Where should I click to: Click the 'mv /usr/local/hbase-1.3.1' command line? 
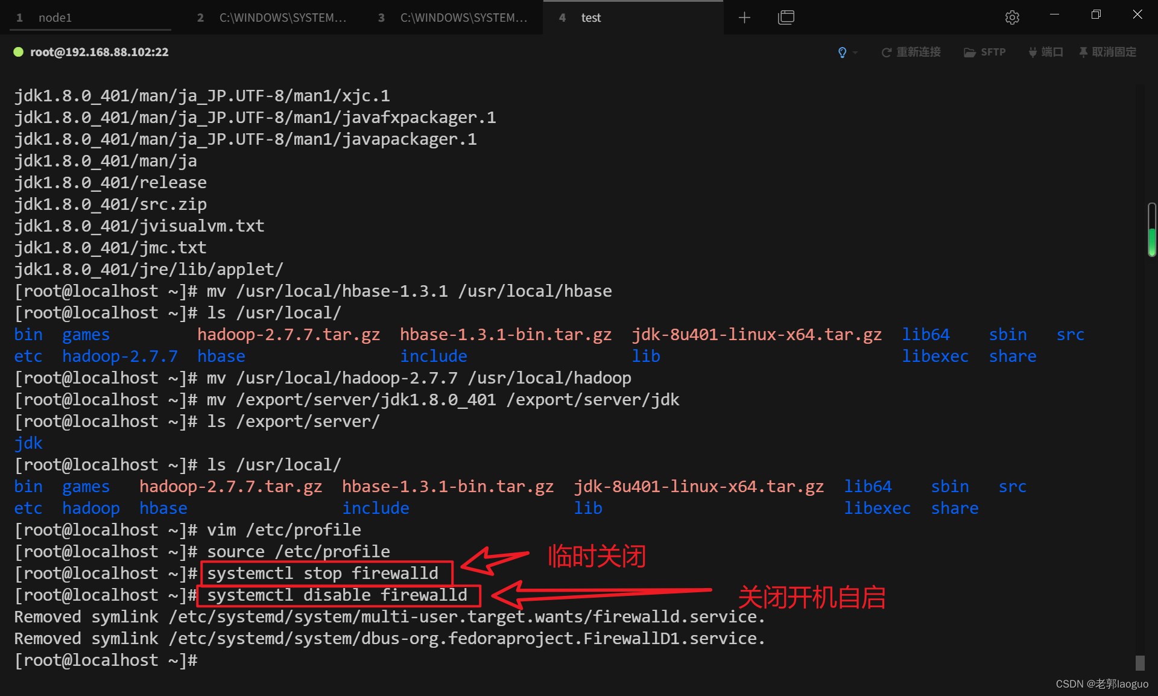click(313, 291)
